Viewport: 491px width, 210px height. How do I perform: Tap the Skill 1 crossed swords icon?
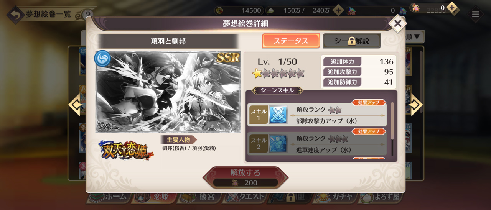[x=278, y=115]
